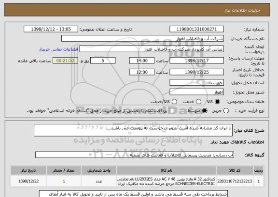
Task: Choose متوسط purchase process type
Action: [205, 111]
